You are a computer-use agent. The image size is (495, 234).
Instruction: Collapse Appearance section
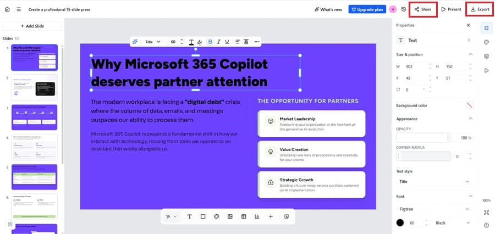470,119
